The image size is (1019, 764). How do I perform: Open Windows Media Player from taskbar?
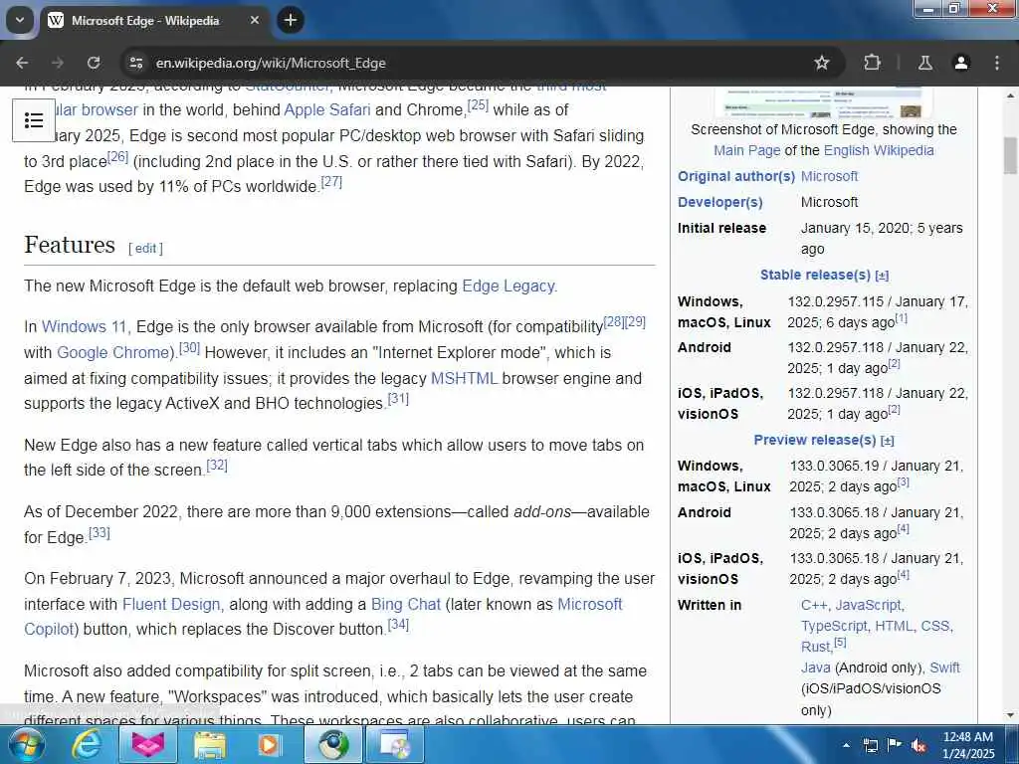point(269,744)
